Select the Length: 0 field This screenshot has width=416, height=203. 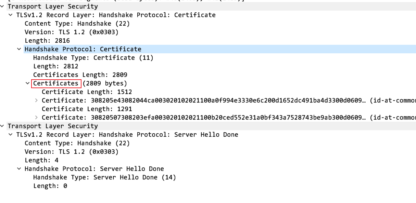tap(50, 186)
